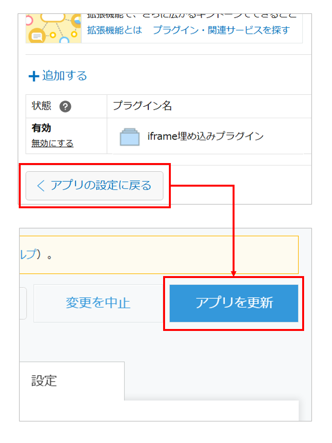This screenshot has height=443, width=332.
Task: Click the 追加する link text
Action: pyautogui.click(x=64, y=76)
